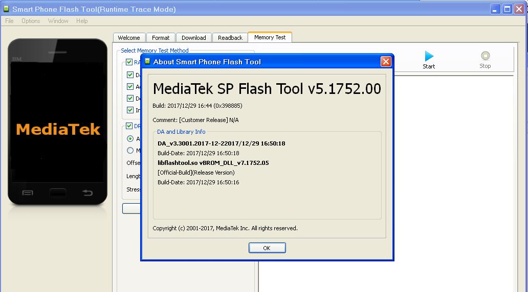Image resolution: width=528 pixels, height=292 pixels.
Task: Click the greyed-out Stop icon
Action: [x=485, y=56]
